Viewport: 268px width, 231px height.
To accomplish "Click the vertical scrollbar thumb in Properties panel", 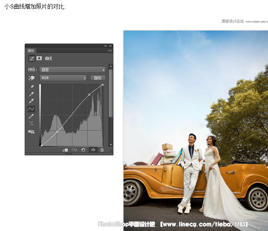I will pyautogui.click(x=111, y=93).
